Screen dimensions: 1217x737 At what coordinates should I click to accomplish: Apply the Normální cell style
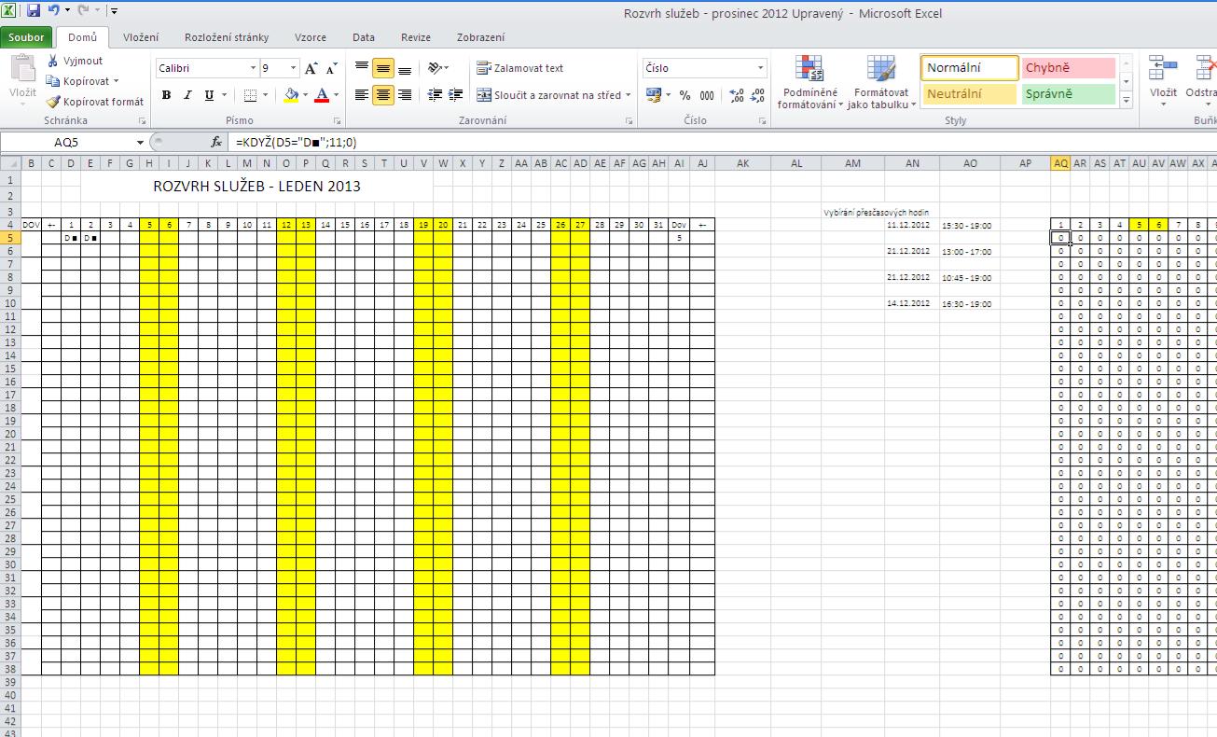(x=970, y=68)
